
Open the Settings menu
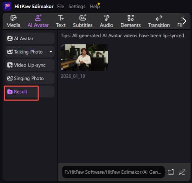tap(77, 6)
